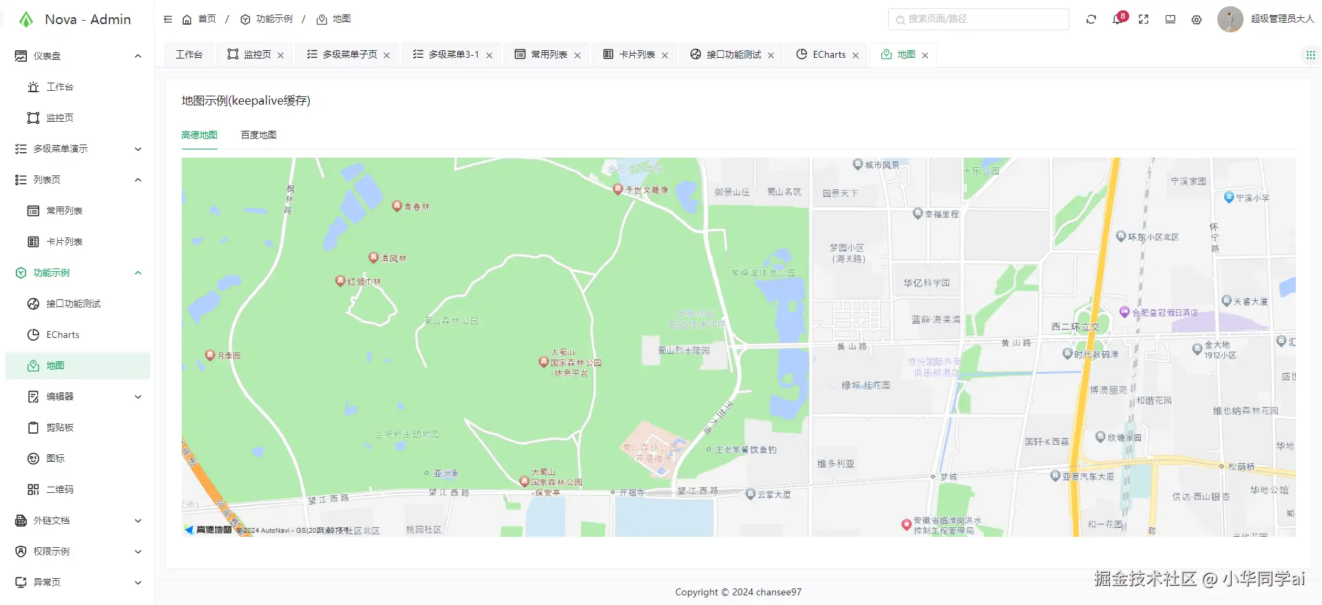The width and height of the screenshot is (1322, 605).
Task: Click the 大蜀山国家森林公园-休息平台 marker
Action: coord(543,361)
